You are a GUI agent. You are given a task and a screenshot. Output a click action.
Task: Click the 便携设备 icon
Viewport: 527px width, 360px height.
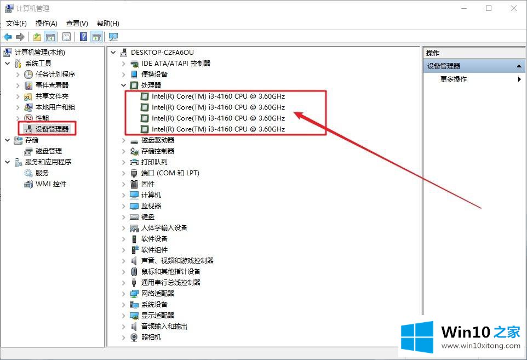[x=134, y=75]
